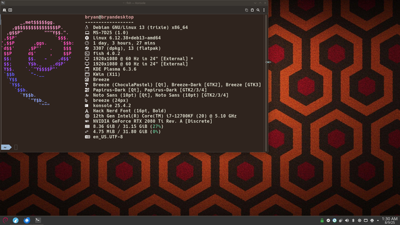This screenshot has height=225, width=400.
Task: Click the 'Hack Nerd Font (16pt, Bold)' line
Action: click(129, 111)
